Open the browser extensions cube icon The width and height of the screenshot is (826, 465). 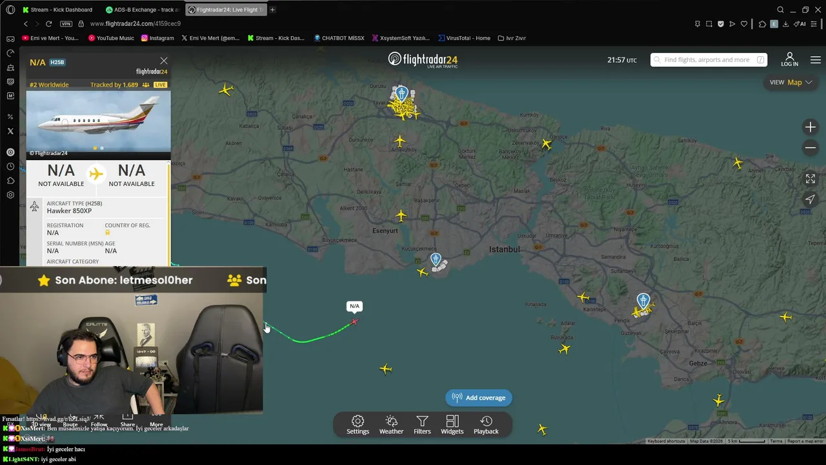(762, 24)
